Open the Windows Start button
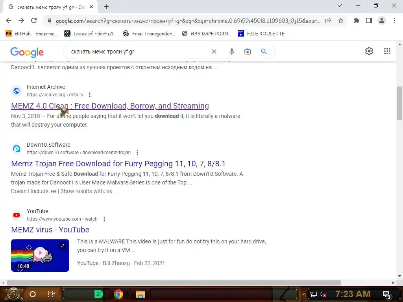Screen dimensions: 403x302 coord(13,294)
